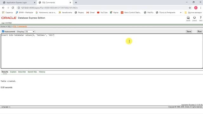Screen dimensions: 203x114
Task: Go to Home breadcrumb link
Action: (3, 26)
